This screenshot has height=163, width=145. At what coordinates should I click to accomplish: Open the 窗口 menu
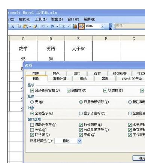(x=73, y=19)
